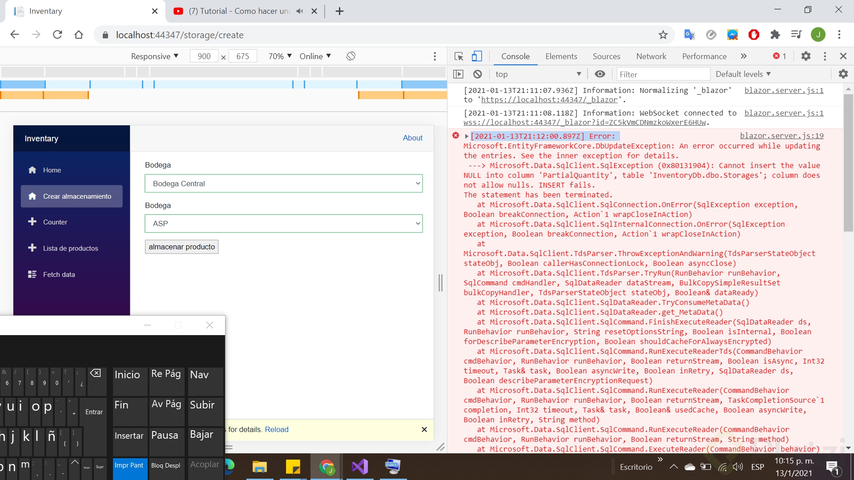Expand the Bodega Central dropdown
854x480 pixels.
[283, 184]
